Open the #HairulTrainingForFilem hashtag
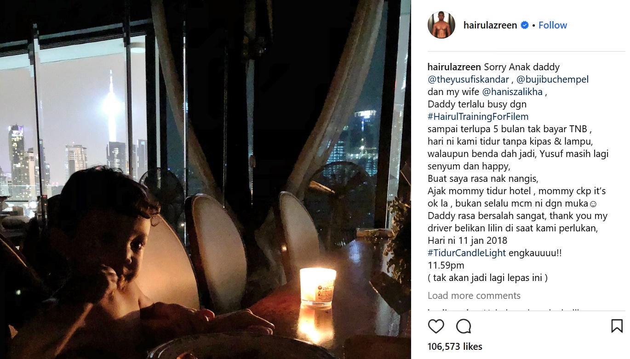Image resolution: width=630 pixels, height=359 pixels. tap(478, 117)
